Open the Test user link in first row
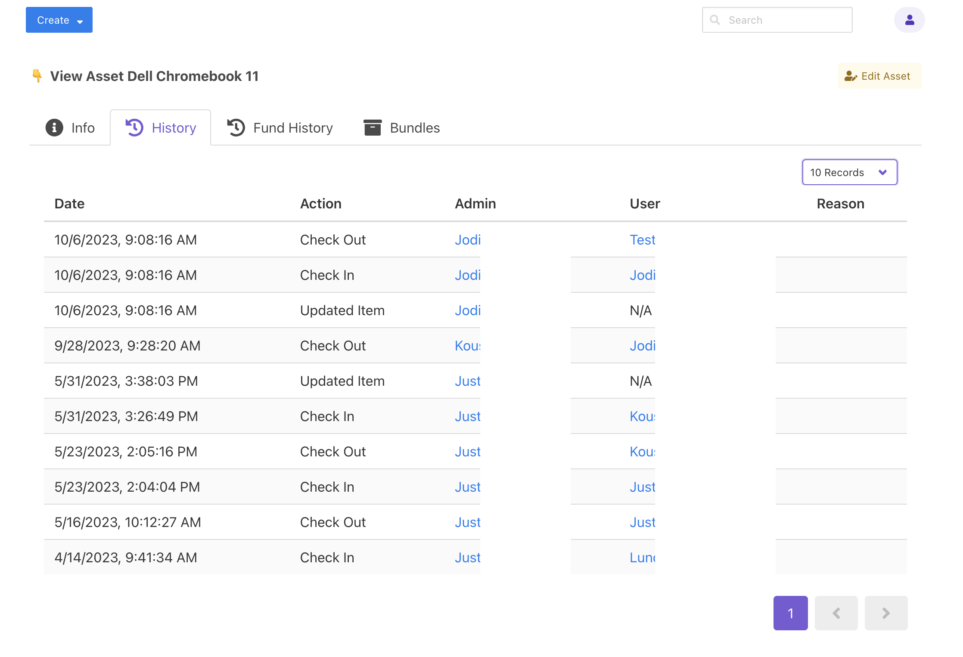The height and width of the screenshot is (657, 963). tap(642, 240)
